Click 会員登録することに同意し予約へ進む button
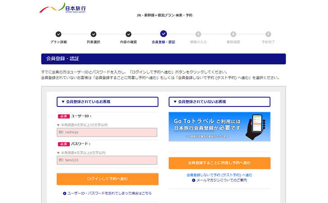 tap(219, 163)
